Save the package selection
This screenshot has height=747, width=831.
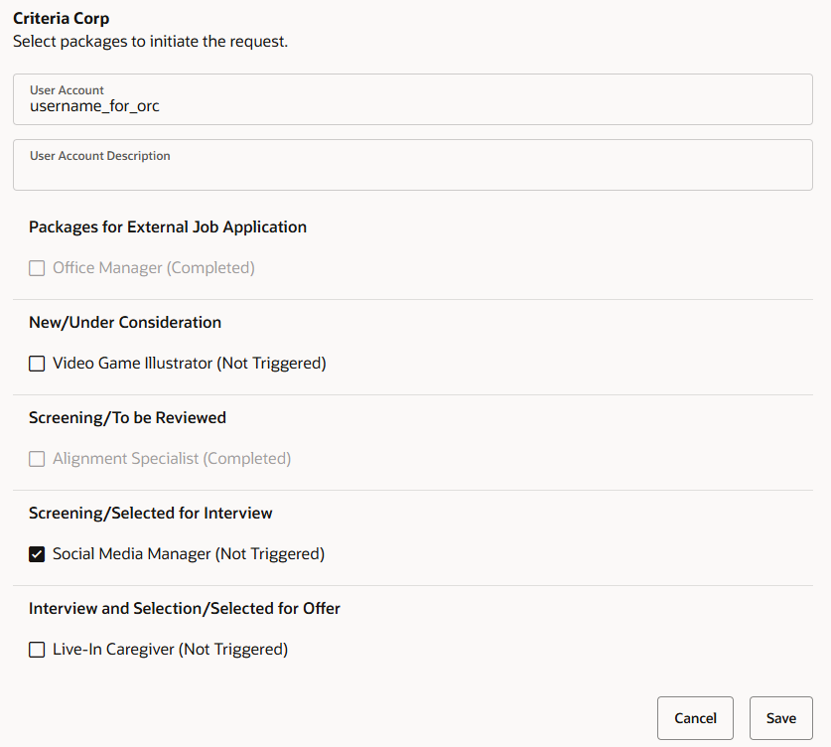780,718
